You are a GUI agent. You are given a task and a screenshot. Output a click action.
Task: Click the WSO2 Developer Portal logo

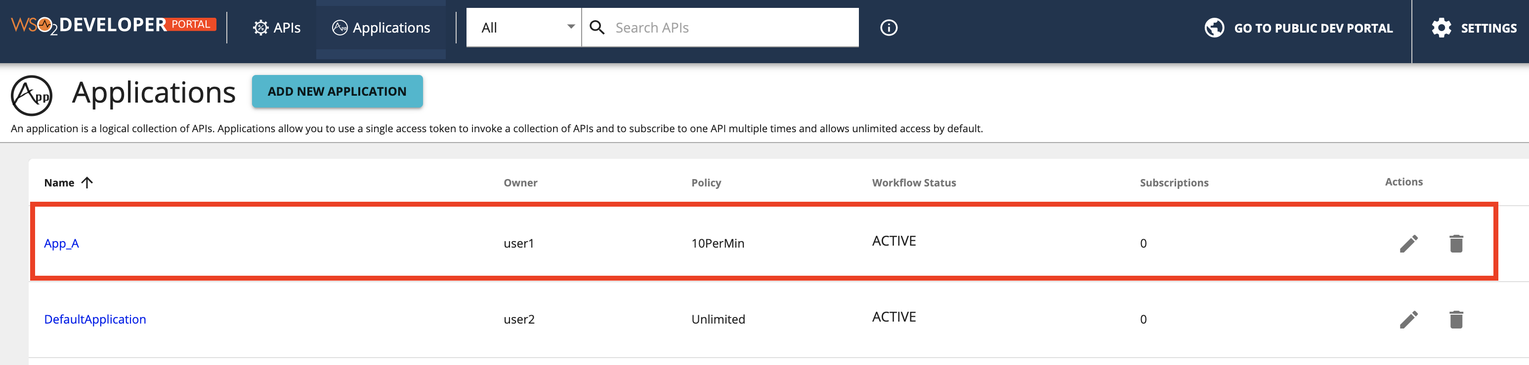click(x=113, y=25)
